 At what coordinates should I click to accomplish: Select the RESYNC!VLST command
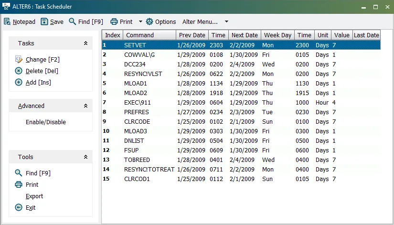[143, 74]
